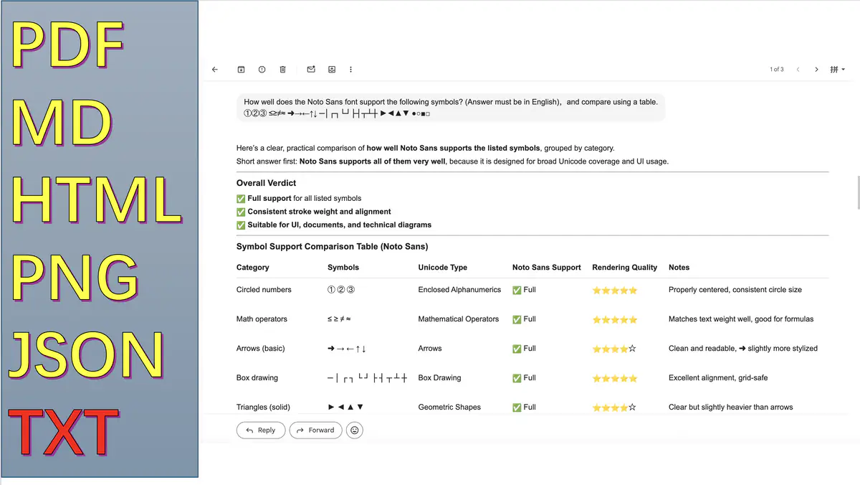
Task: Reply to the email
Action: tap(260, 430)
